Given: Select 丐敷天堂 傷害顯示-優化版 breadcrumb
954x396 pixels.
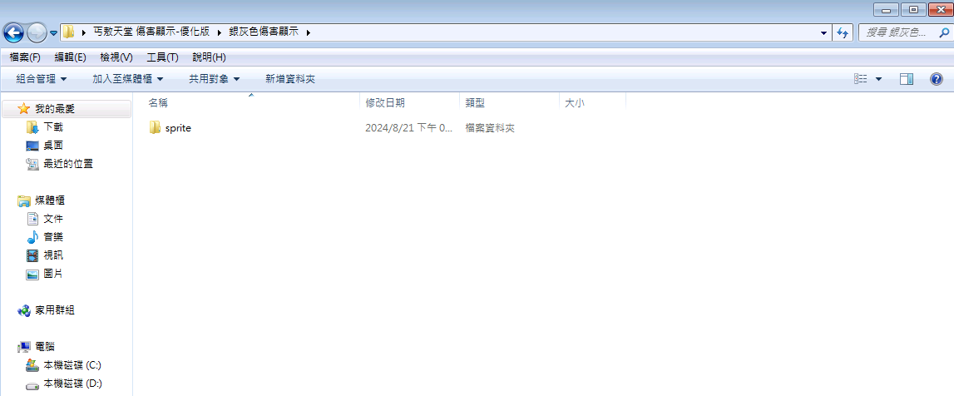Looking at the screenshot, I should tap(150, 32).
